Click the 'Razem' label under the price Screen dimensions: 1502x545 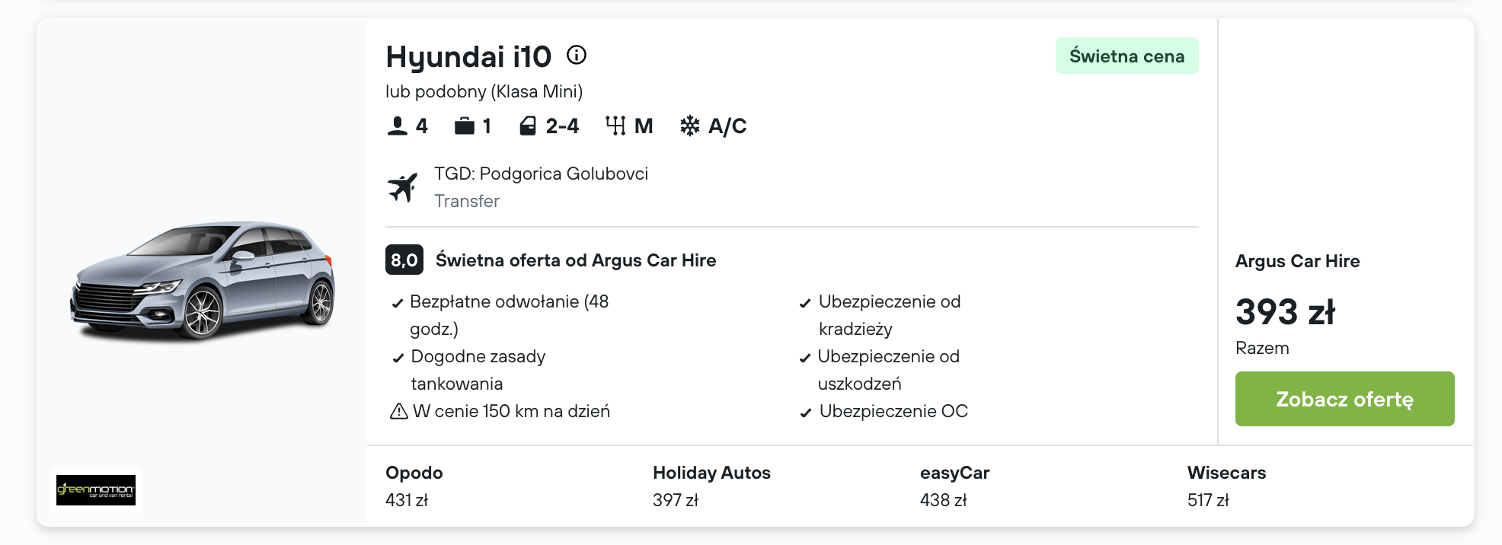click(x=1262, y=348)
